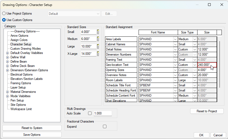228x139 pixels.
Task: Dismiss dialog with Cancel button
Action: coord(218,135)
